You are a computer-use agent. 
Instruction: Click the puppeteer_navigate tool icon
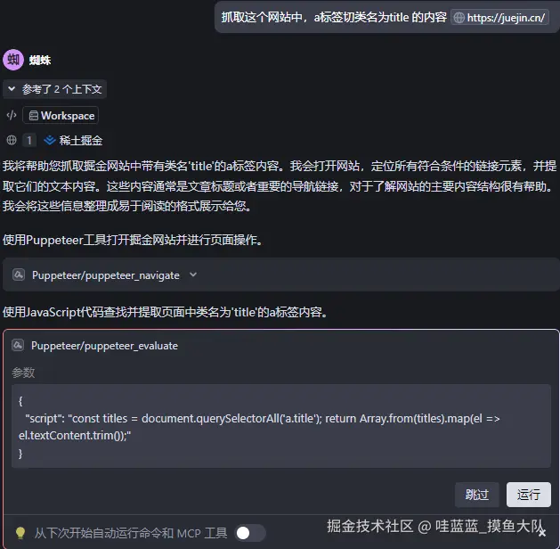point(19,274)
